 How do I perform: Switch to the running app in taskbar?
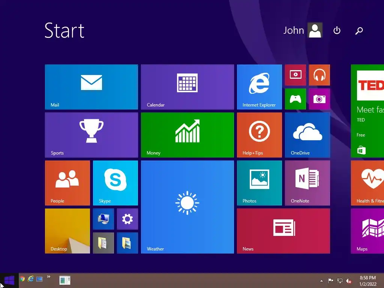click(65, 280)
